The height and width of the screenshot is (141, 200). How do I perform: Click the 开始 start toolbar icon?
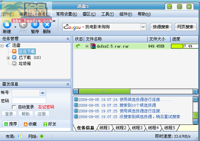click(23, 25)
